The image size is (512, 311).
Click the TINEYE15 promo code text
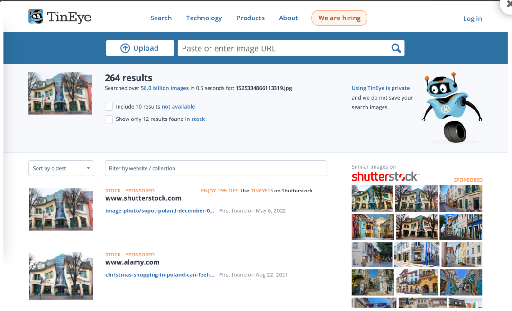[x=262, y=191]
